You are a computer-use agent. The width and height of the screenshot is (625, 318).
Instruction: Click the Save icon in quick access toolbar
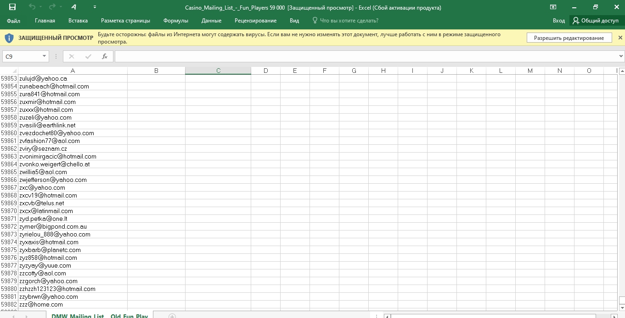(12, 7)
